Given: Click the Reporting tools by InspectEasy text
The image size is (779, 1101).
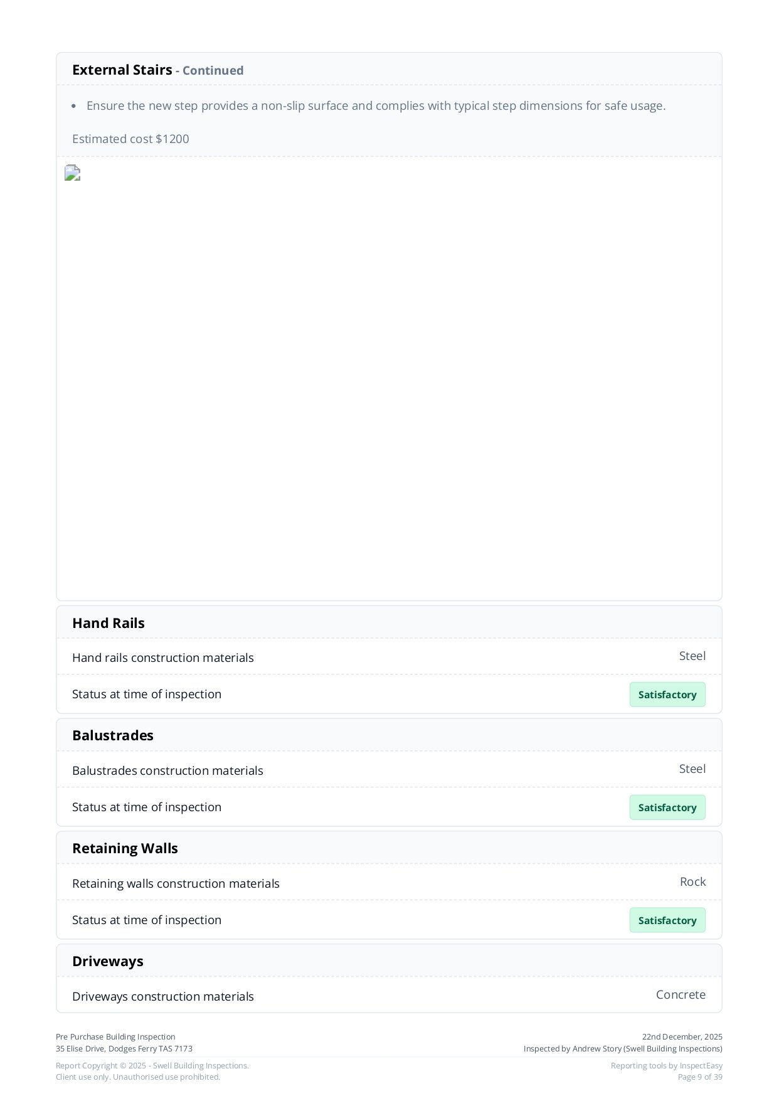Looking at the screenshot, I should pos(666,1066).
